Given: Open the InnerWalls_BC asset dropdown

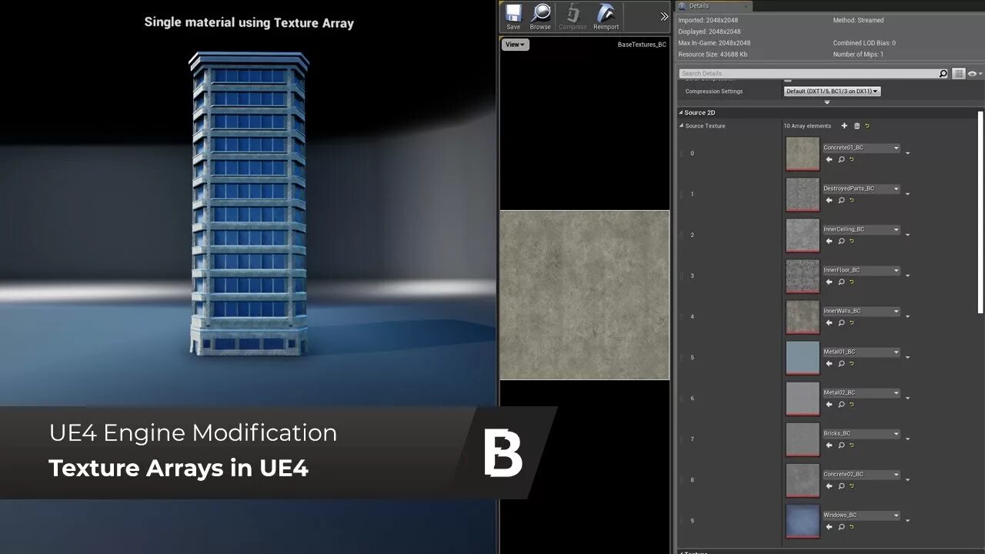Looking at the screenshot, I should pyautogui.click(x=861, y=311).
